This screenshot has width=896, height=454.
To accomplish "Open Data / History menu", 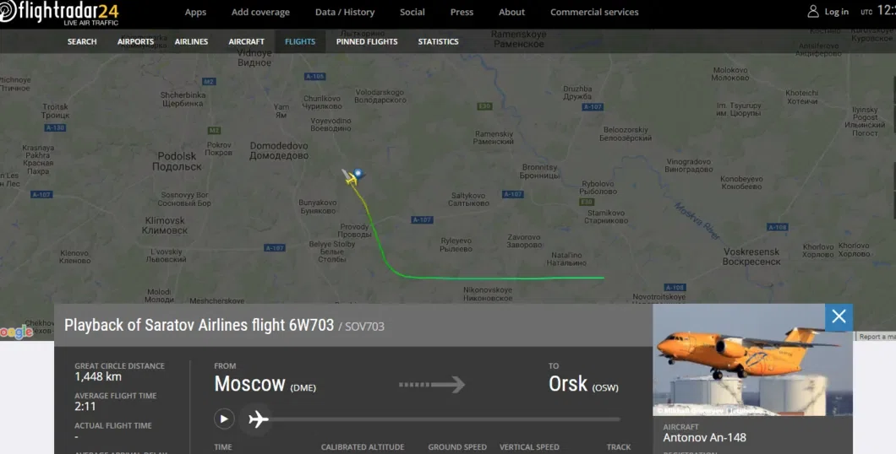I will [x=345, y=12].
